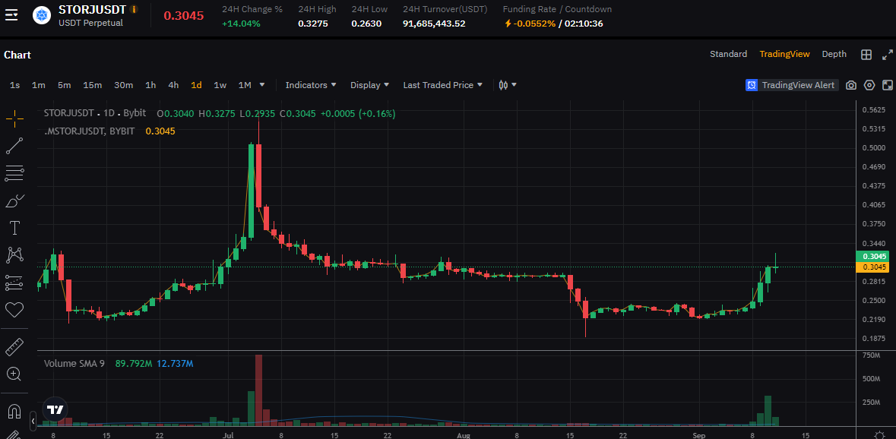Open the candlestick chart type dropdown
896x439 pixels.
click(x=508, y=85)
